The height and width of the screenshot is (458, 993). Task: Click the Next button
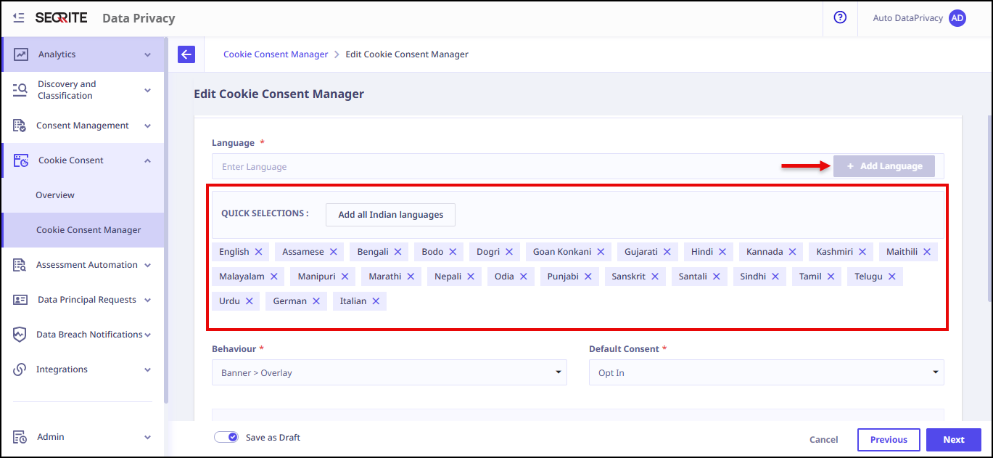click(x=953, y=440)
